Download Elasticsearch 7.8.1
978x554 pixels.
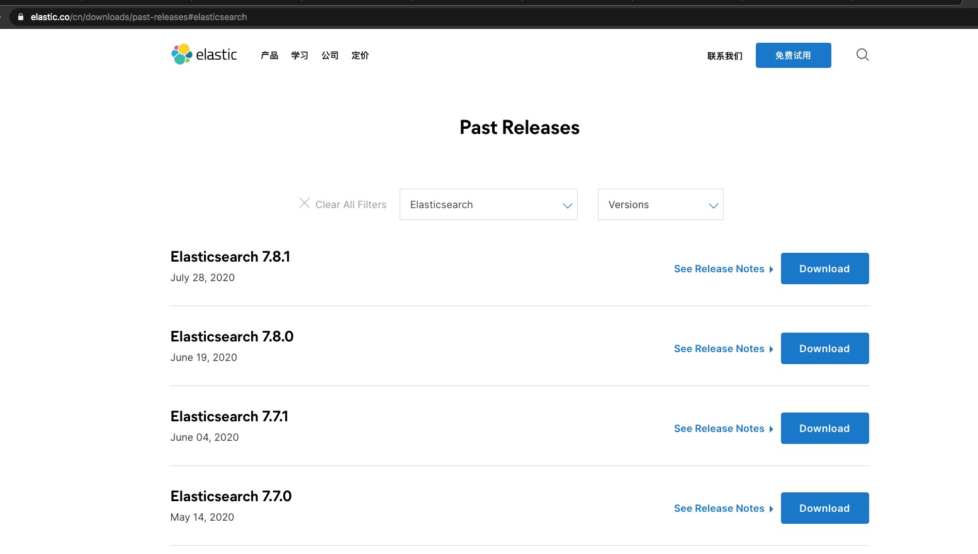tap(824, 269)
